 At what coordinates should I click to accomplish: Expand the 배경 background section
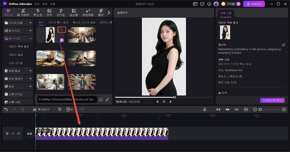pyautogui.click(x=18, y=86)
